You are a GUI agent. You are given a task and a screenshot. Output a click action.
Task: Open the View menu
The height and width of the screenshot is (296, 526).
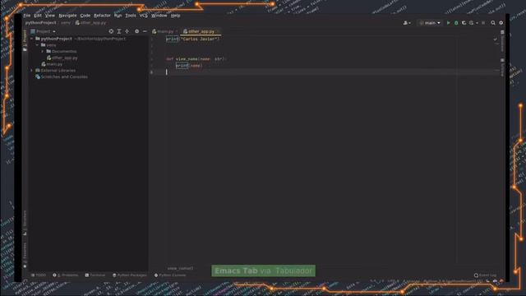(x=49, y=16)
